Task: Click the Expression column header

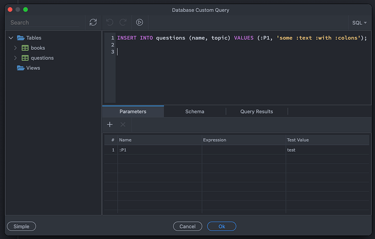Action: 243,140
